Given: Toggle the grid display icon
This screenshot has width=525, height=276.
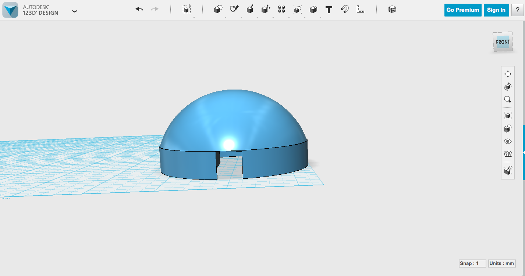Looking at the screenshot, I should 508,154.
